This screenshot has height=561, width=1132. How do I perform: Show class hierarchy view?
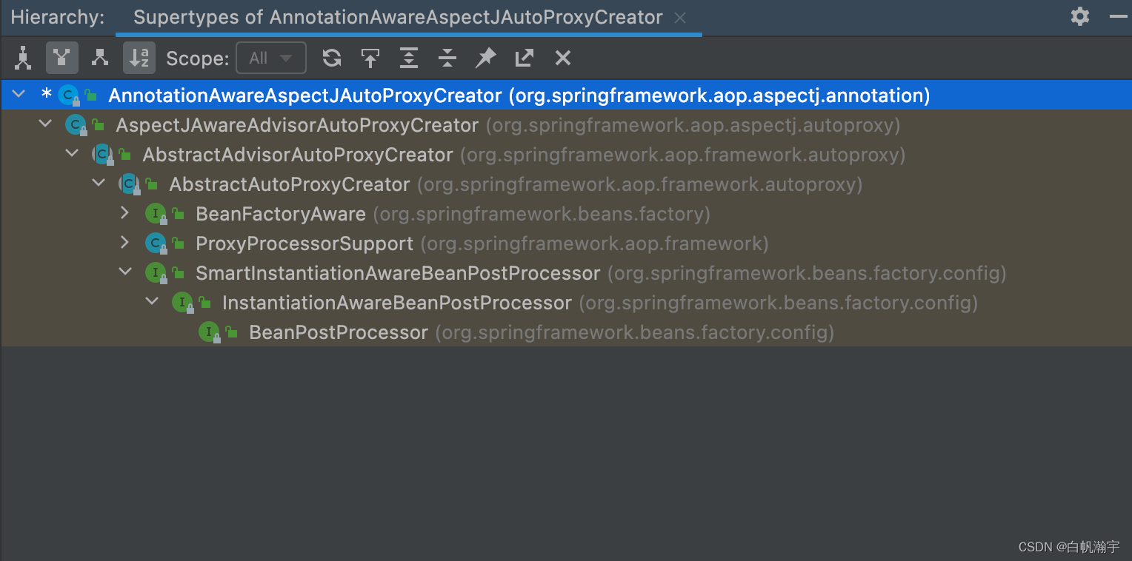pos(24,58)
